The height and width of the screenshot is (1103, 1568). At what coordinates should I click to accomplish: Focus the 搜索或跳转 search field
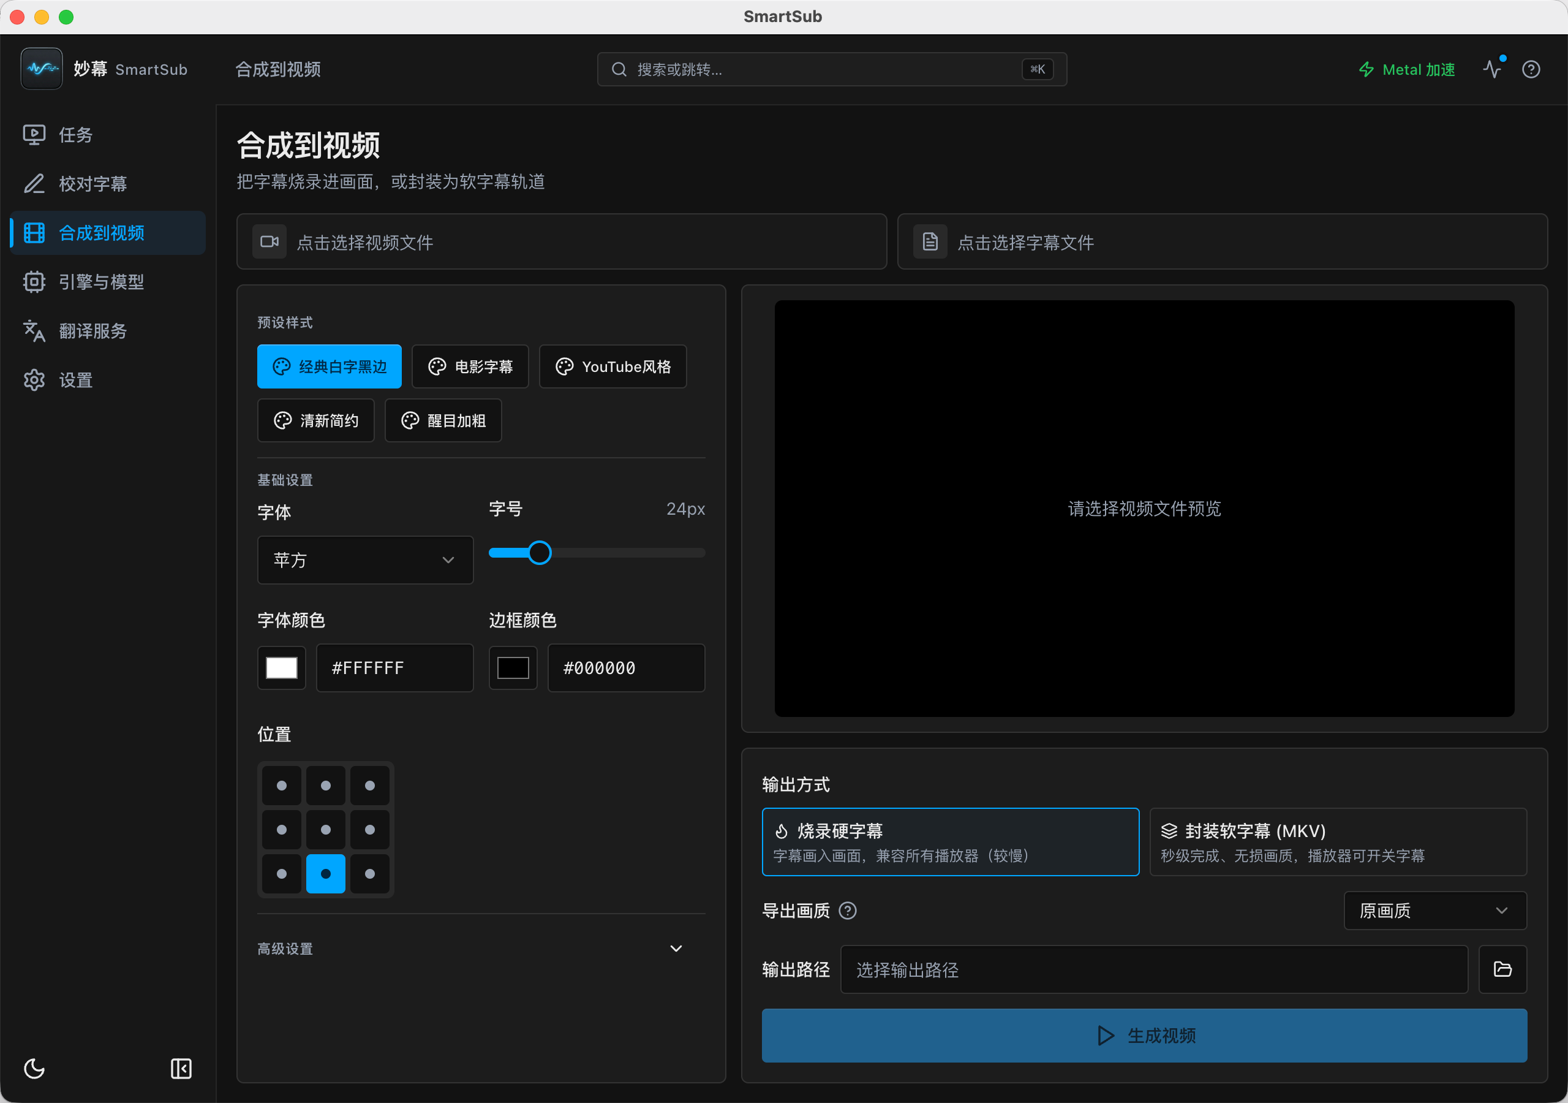pos(832,69)
